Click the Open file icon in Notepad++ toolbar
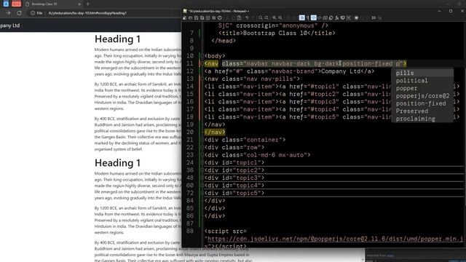 point(191,17)
